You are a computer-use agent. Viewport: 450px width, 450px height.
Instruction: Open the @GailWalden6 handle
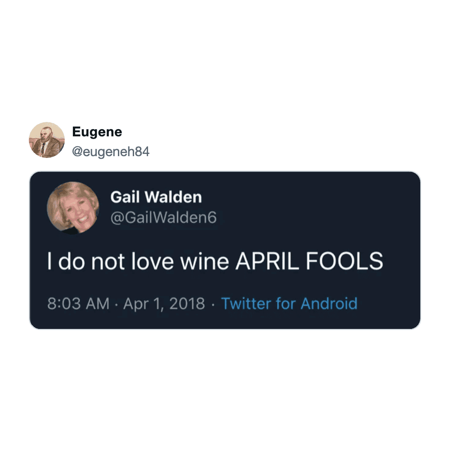click(164, 217)
